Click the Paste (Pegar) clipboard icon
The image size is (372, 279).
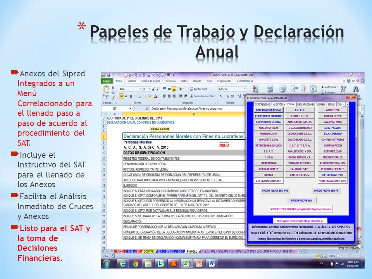(106, 89)
